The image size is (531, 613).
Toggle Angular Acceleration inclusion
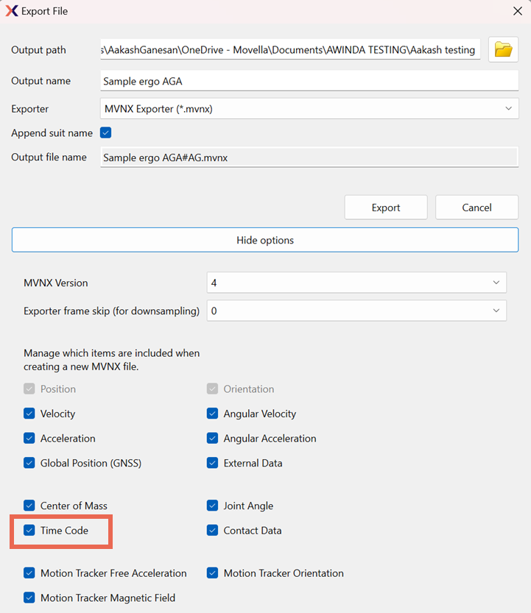click(x=212, y=439)
